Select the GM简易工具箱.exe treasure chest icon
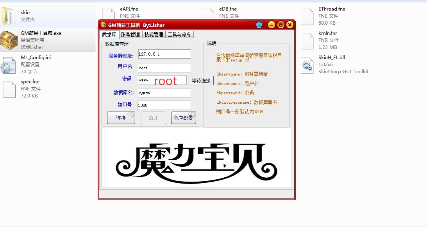 (x=9, y=40)
